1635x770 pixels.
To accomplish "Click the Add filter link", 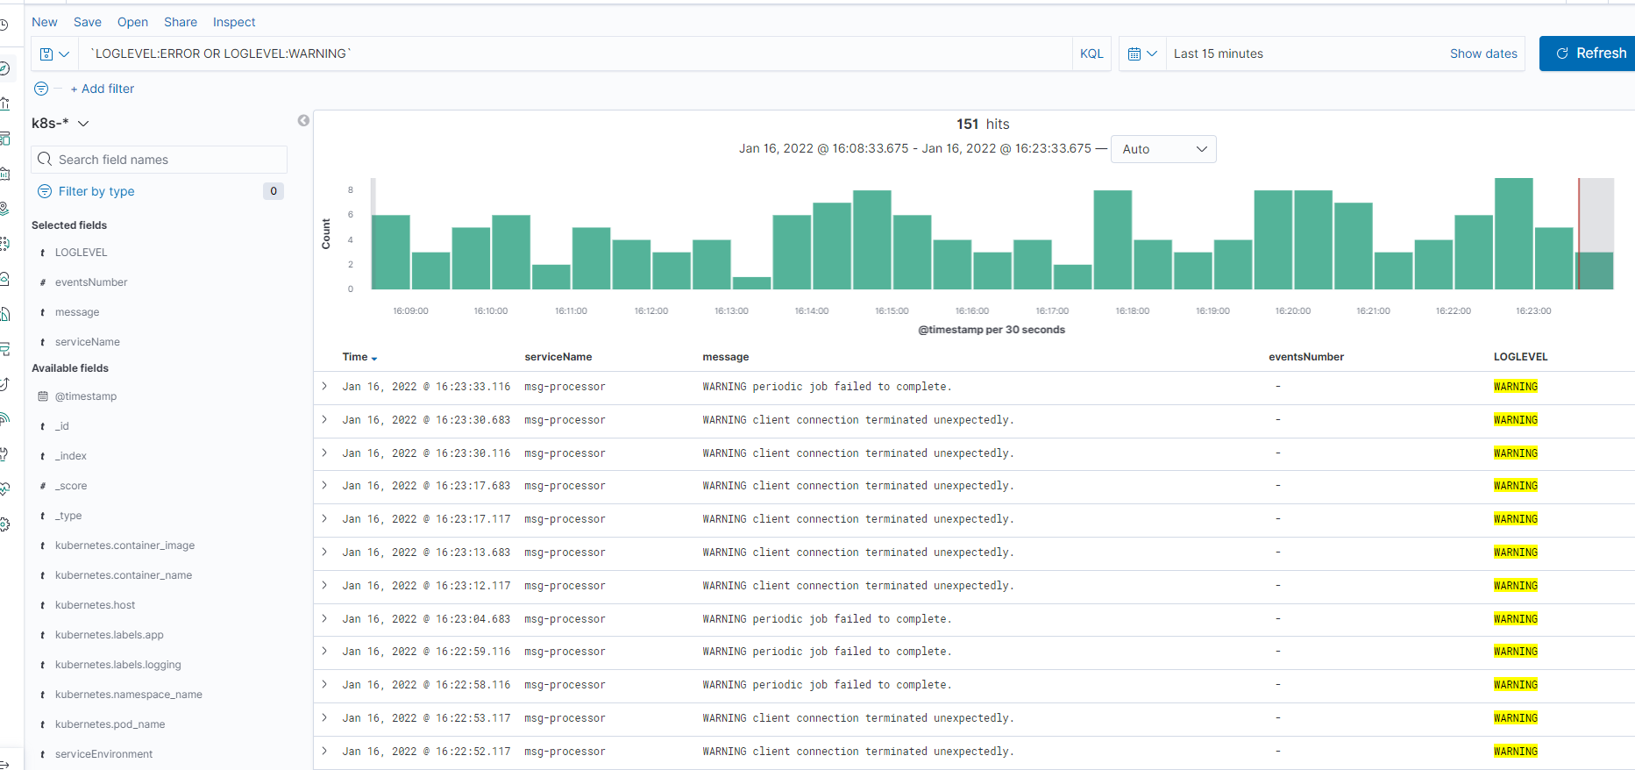I will pos(103,89).
